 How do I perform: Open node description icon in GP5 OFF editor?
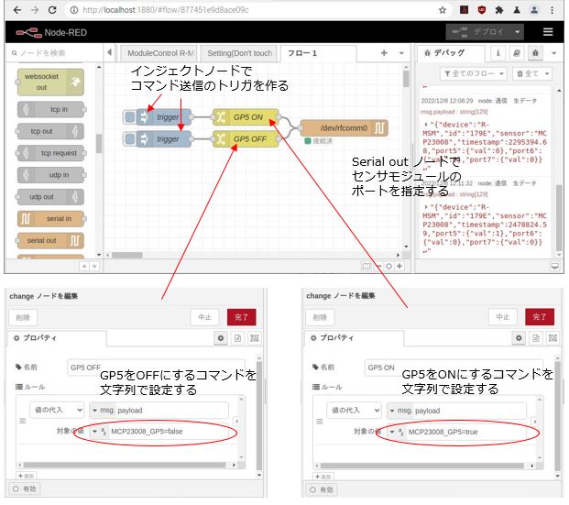(x=237, y=338)
